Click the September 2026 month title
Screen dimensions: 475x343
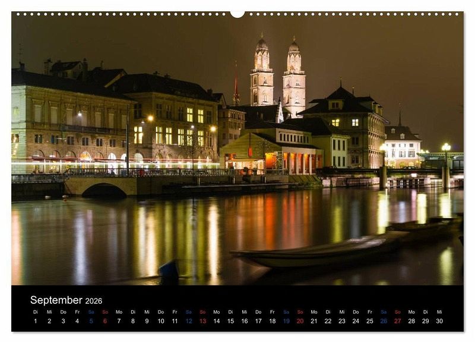[x=66, y=300]
